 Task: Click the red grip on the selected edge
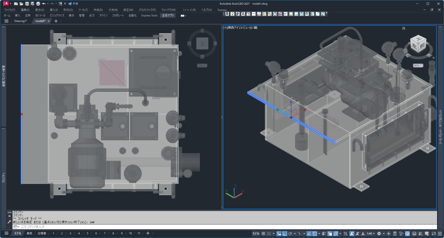point(21,114)
